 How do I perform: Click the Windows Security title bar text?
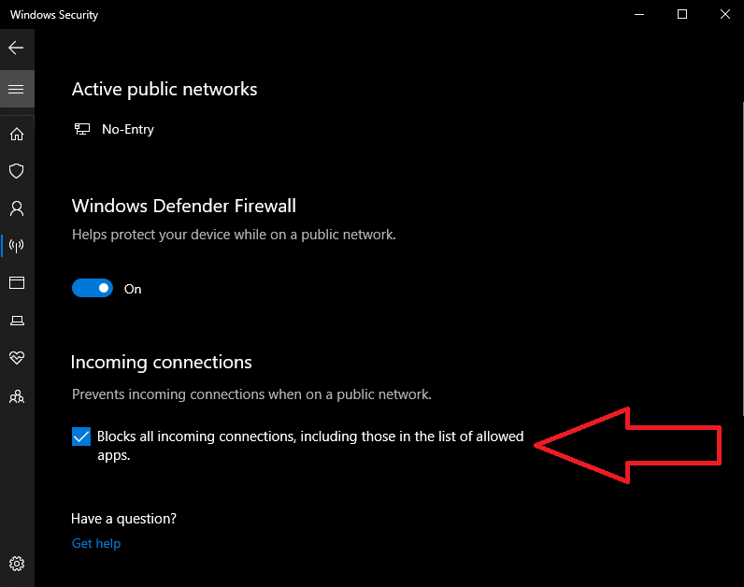coord(54,15)
